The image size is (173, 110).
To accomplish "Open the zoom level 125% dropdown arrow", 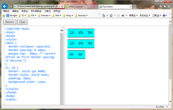I will point(167,107).
